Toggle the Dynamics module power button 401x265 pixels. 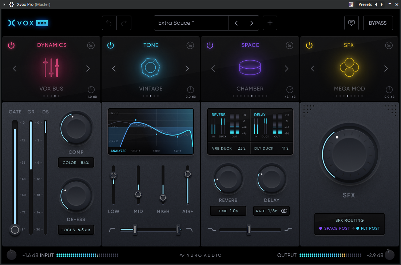click(11, 45)
